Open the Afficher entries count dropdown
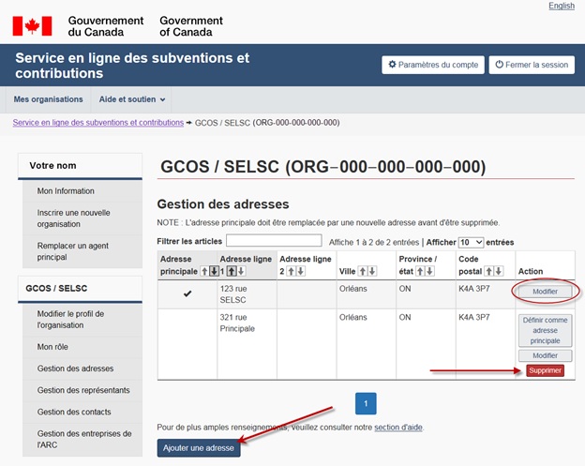The height and width of the screenshot is (466, 585). (x=471, y=242)
